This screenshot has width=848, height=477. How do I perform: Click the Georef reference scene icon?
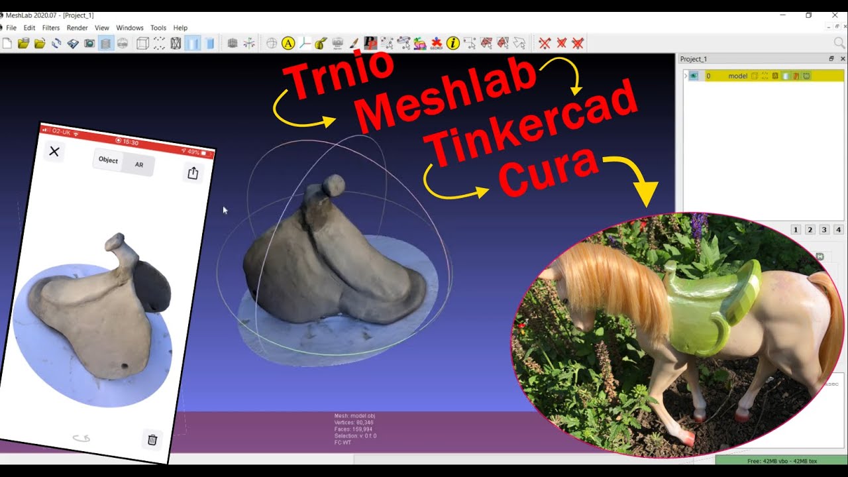(x=437, y=44)
